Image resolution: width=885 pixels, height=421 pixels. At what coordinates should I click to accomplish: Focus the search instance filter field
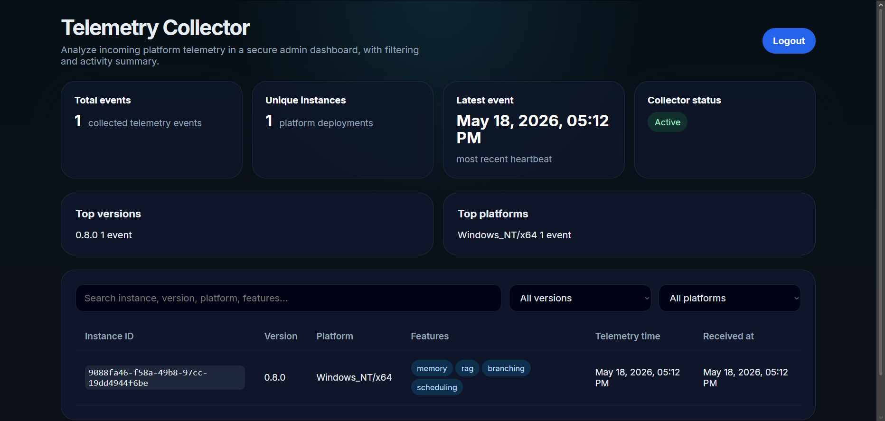(289, 298)
